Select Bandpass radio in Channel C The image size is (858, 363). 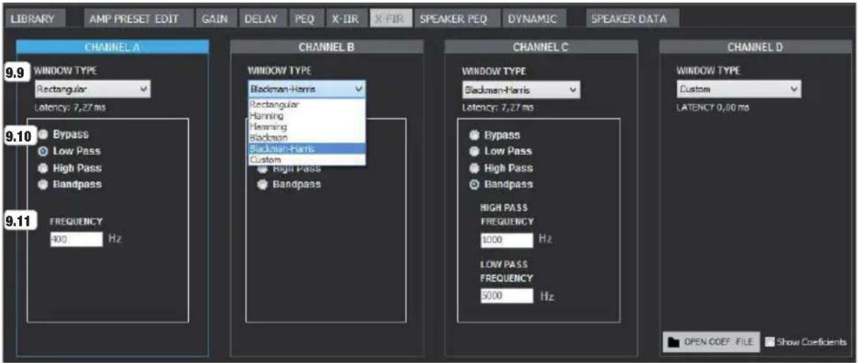click(x=474, y=184)
